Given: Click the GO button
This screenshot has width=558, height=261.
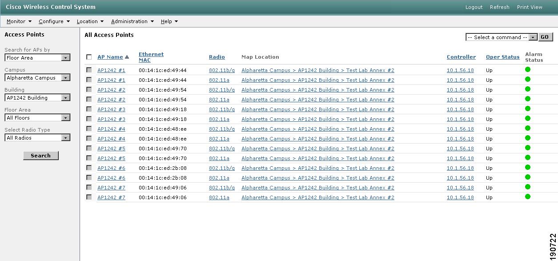Looking at the screenshot, I should tap(546, 37).
